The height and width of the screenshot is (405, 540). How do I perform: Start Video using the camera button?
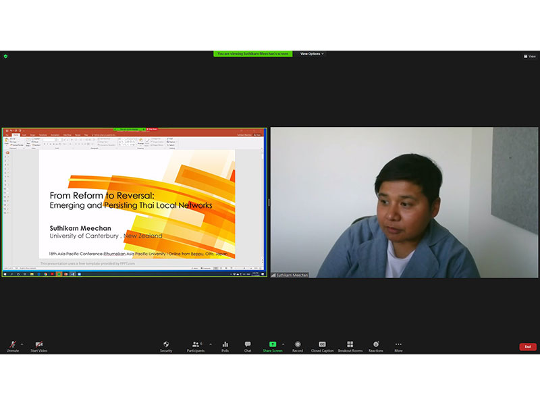(x=38, y=346)
